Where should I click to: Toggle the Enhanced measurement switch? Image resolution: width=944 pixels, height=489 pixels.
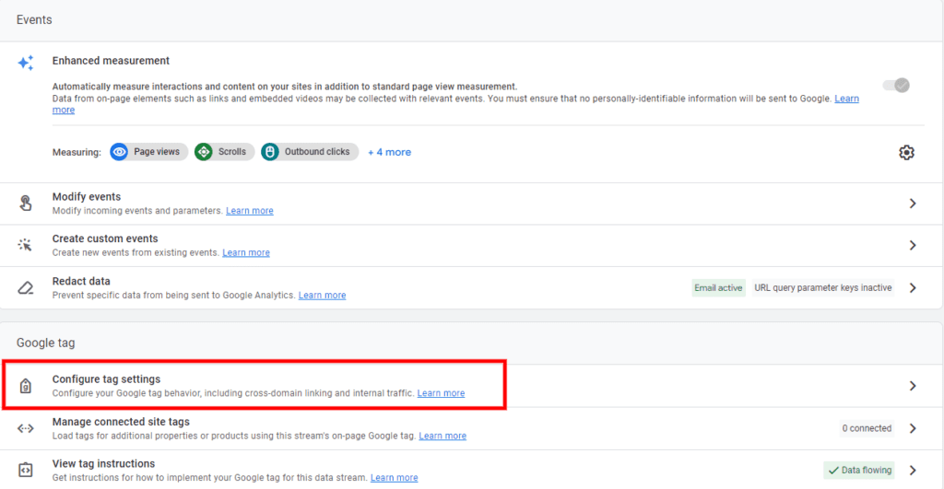pos(896,86)
